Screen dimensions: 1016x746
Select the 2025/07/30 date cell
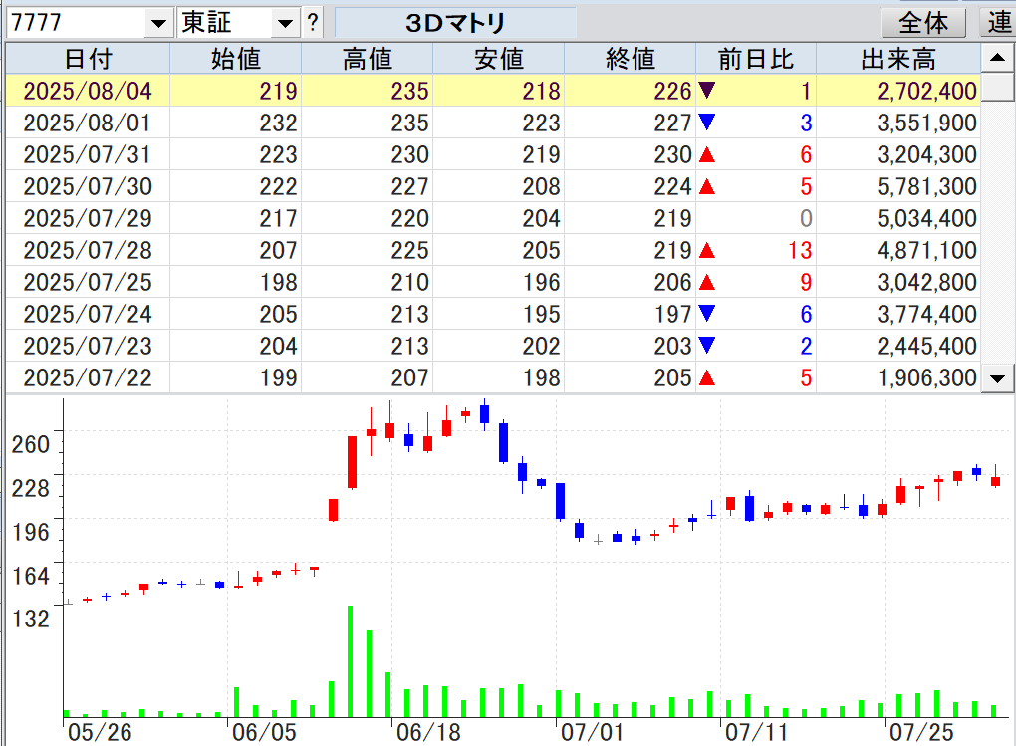pyautogui.click(x=88, y=186)
